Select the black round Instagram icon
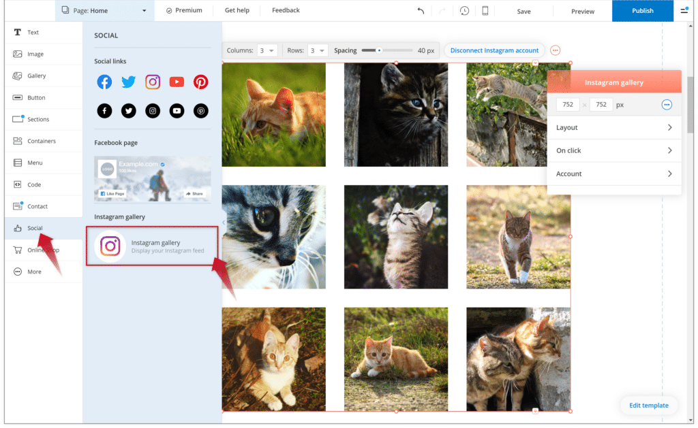This screenshot has height=428, width=698. 153,111
